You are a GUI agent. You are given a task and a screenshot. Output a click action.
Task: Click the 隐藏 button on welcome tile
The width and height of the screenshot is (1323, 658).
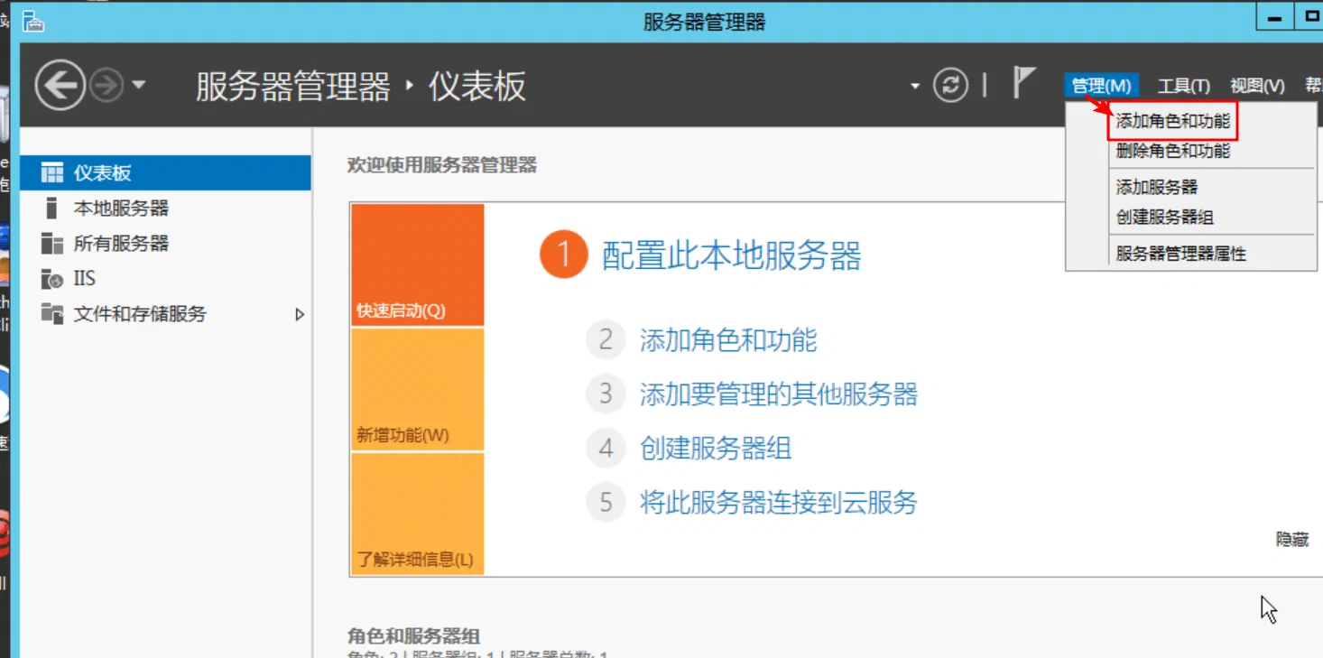[1292, 540]
